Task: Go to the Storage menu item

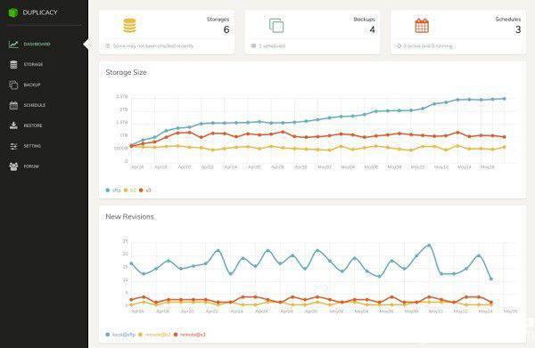Action: 33,64
